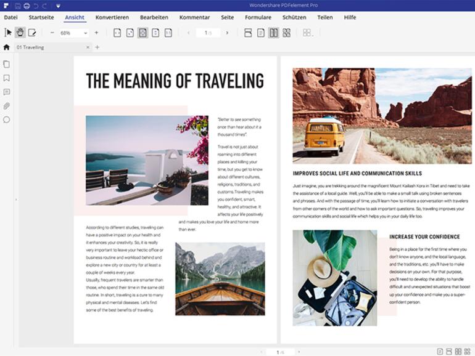Click the print icon in title bar
Screen dimensions: 475x356
[27, 6]
